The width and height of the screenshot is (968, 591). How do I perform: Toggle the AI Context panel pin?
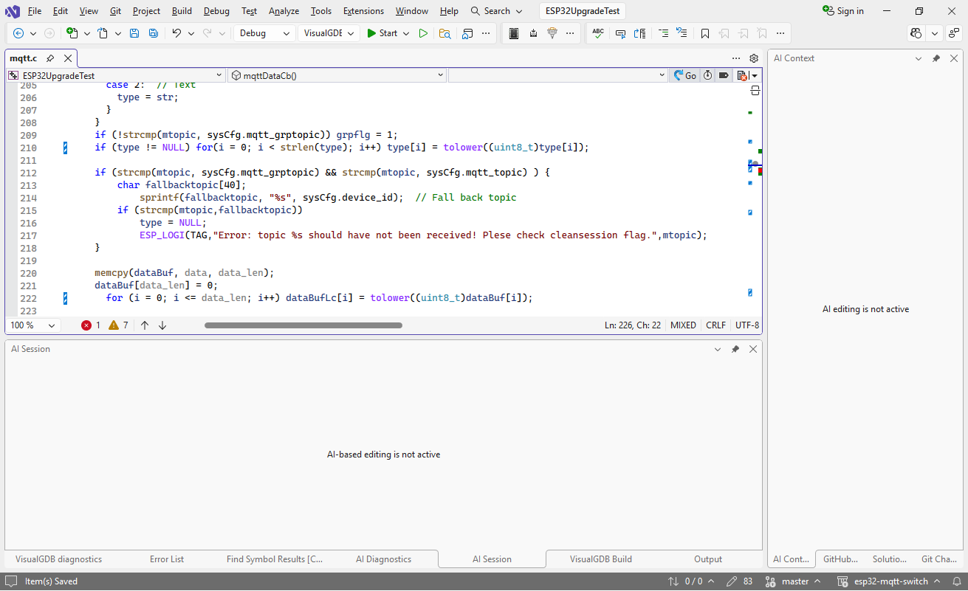tap(936, 58)
